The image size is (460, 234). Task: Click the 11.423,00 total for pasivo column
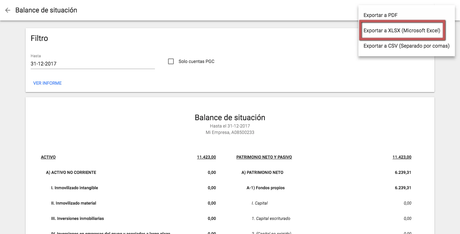click(402, 157)
